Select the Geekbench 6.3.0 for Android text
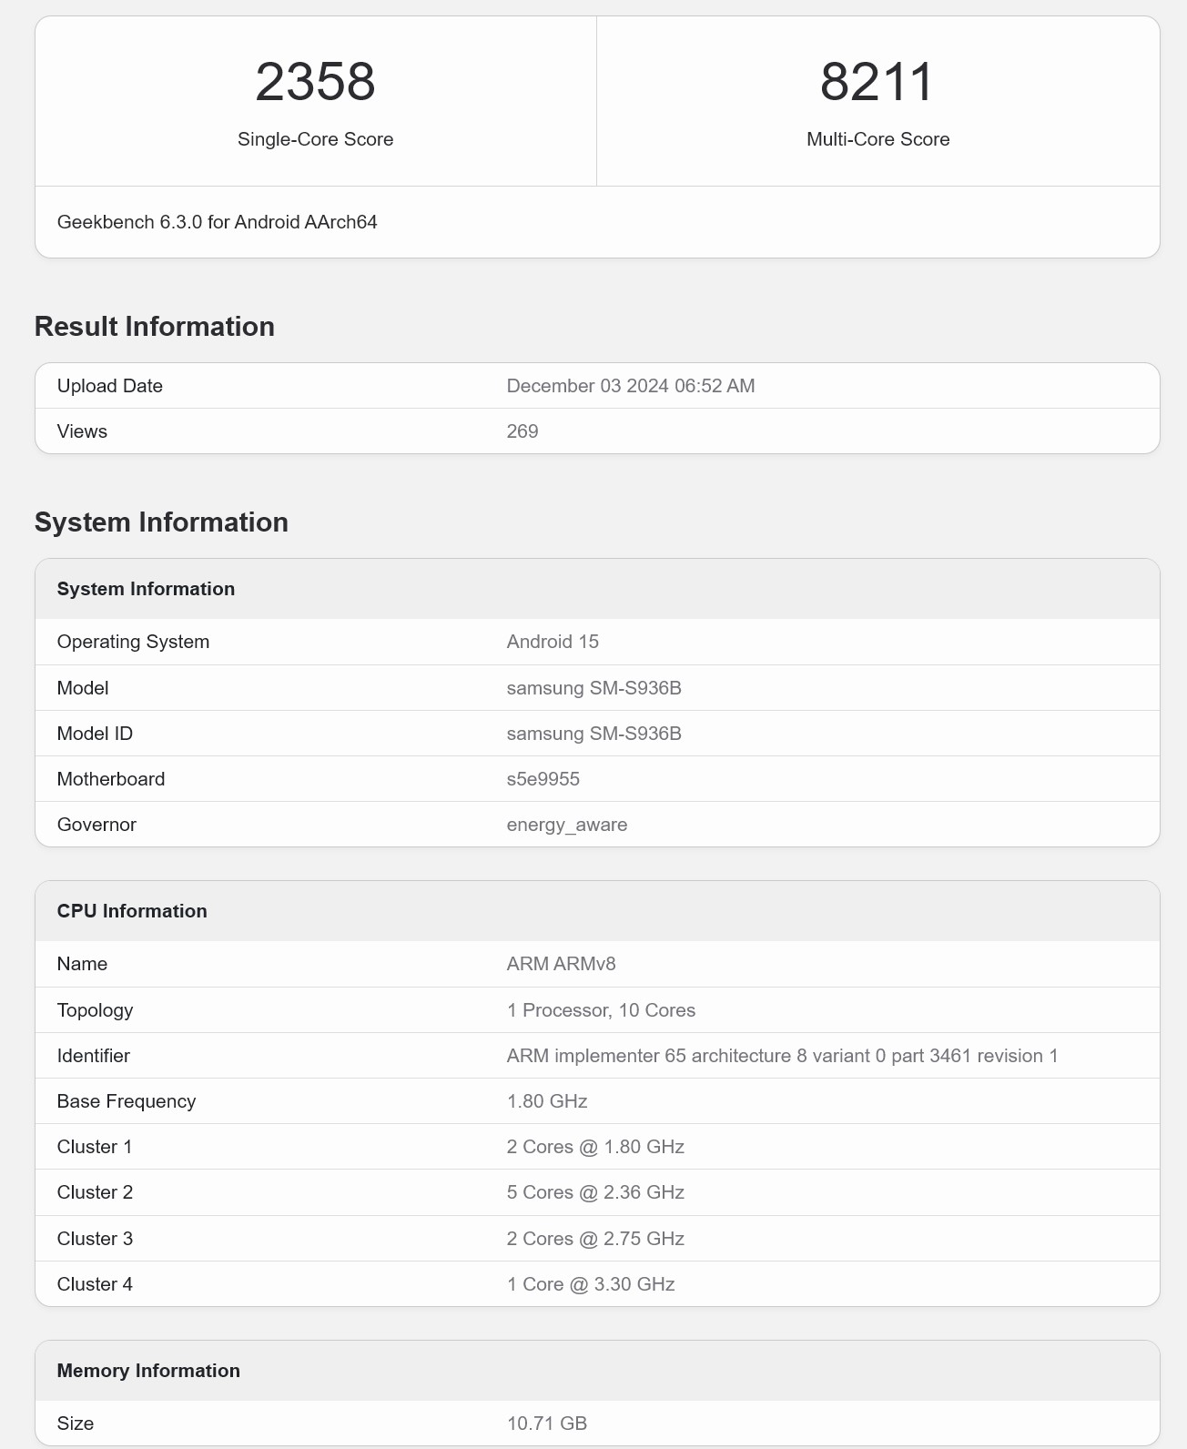 point(217,222)
